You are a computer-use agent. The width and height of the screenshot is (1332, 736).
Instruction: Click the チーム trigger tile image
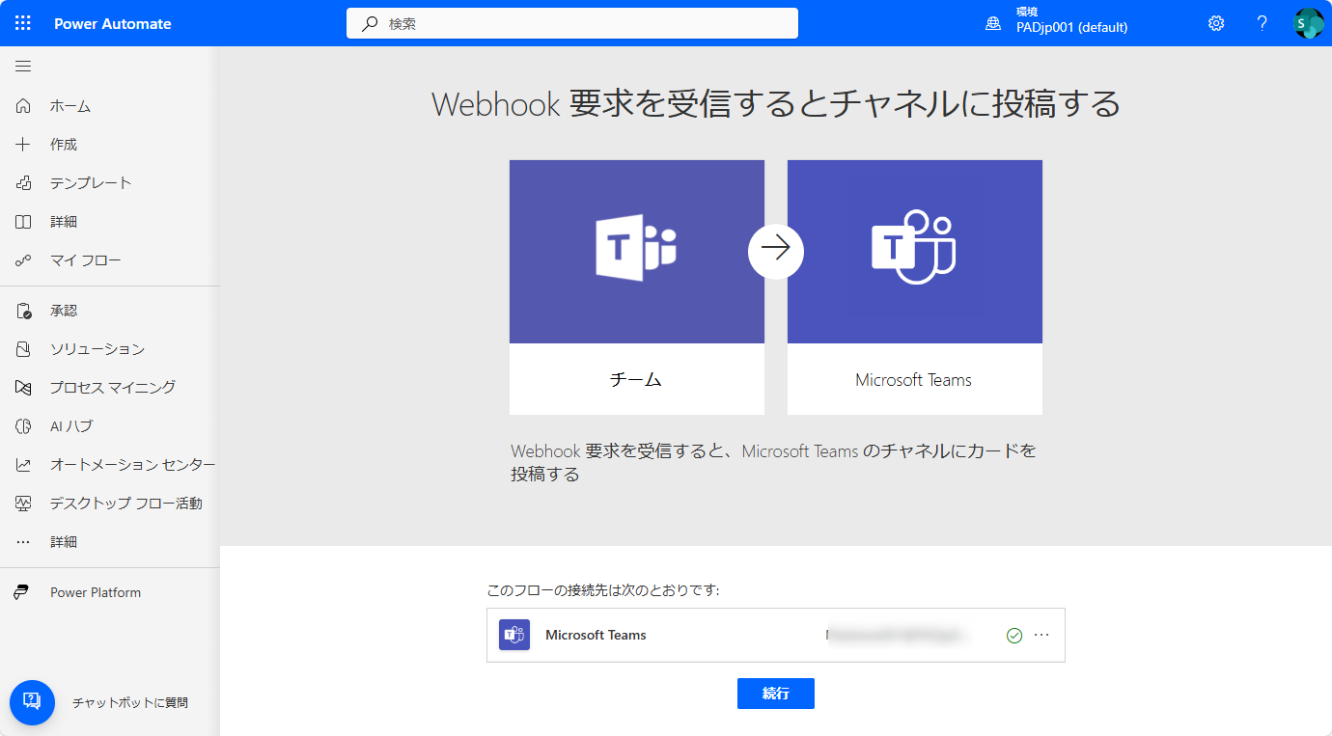click(x=637, y=252)
